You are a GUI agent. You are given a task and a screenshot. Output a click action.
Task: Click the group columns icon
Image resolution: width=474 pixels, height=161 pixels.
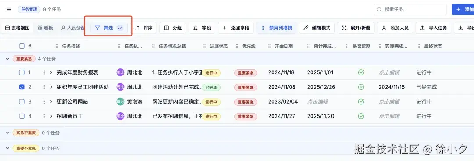pyautogui.click(x=166, y=28)
